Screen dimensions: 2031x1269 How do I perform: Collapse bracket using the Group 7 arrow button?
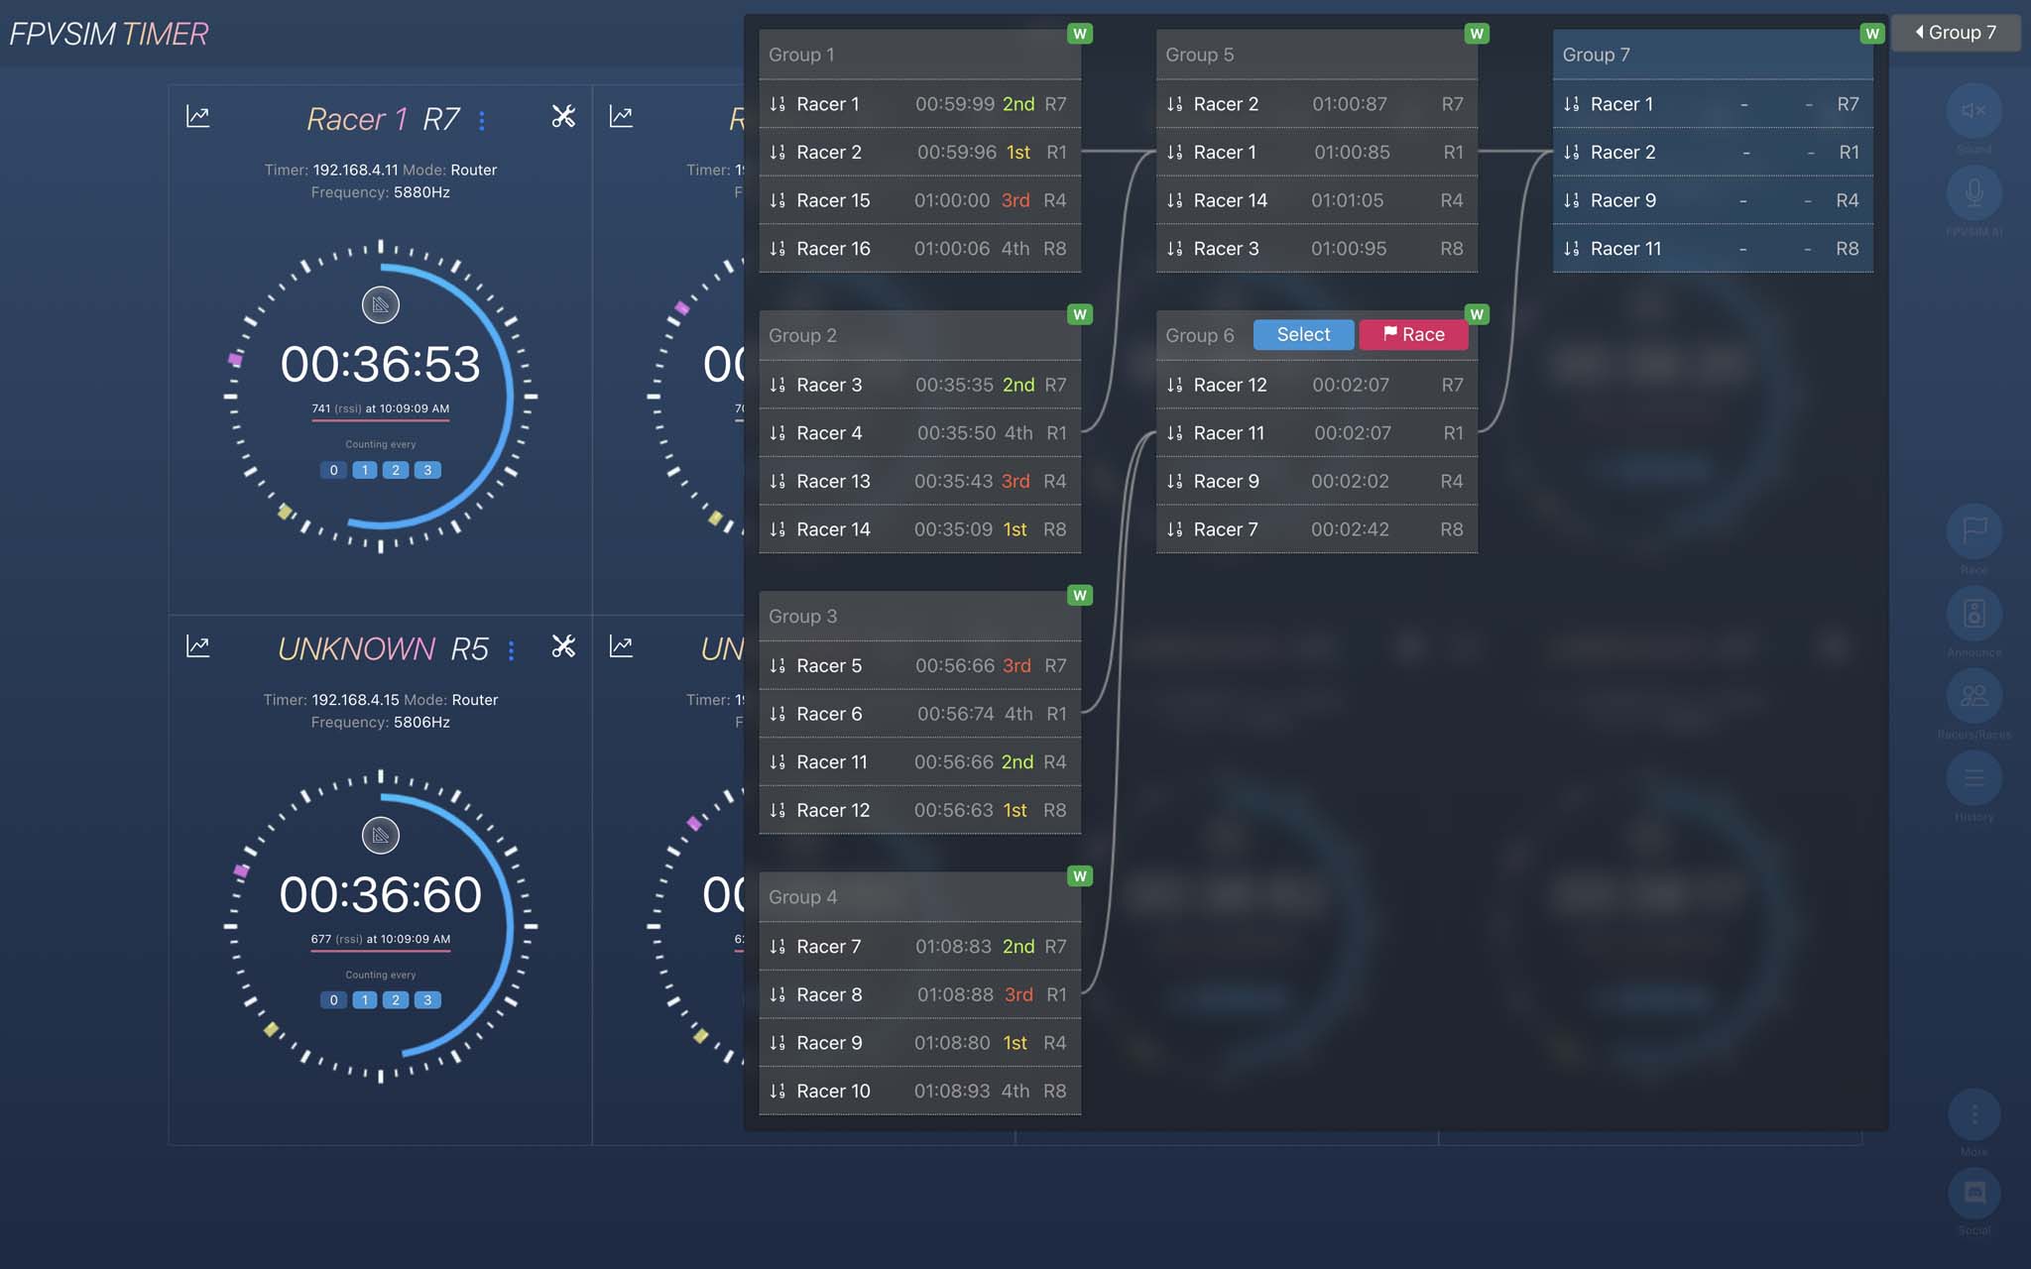coord(1955,33)
